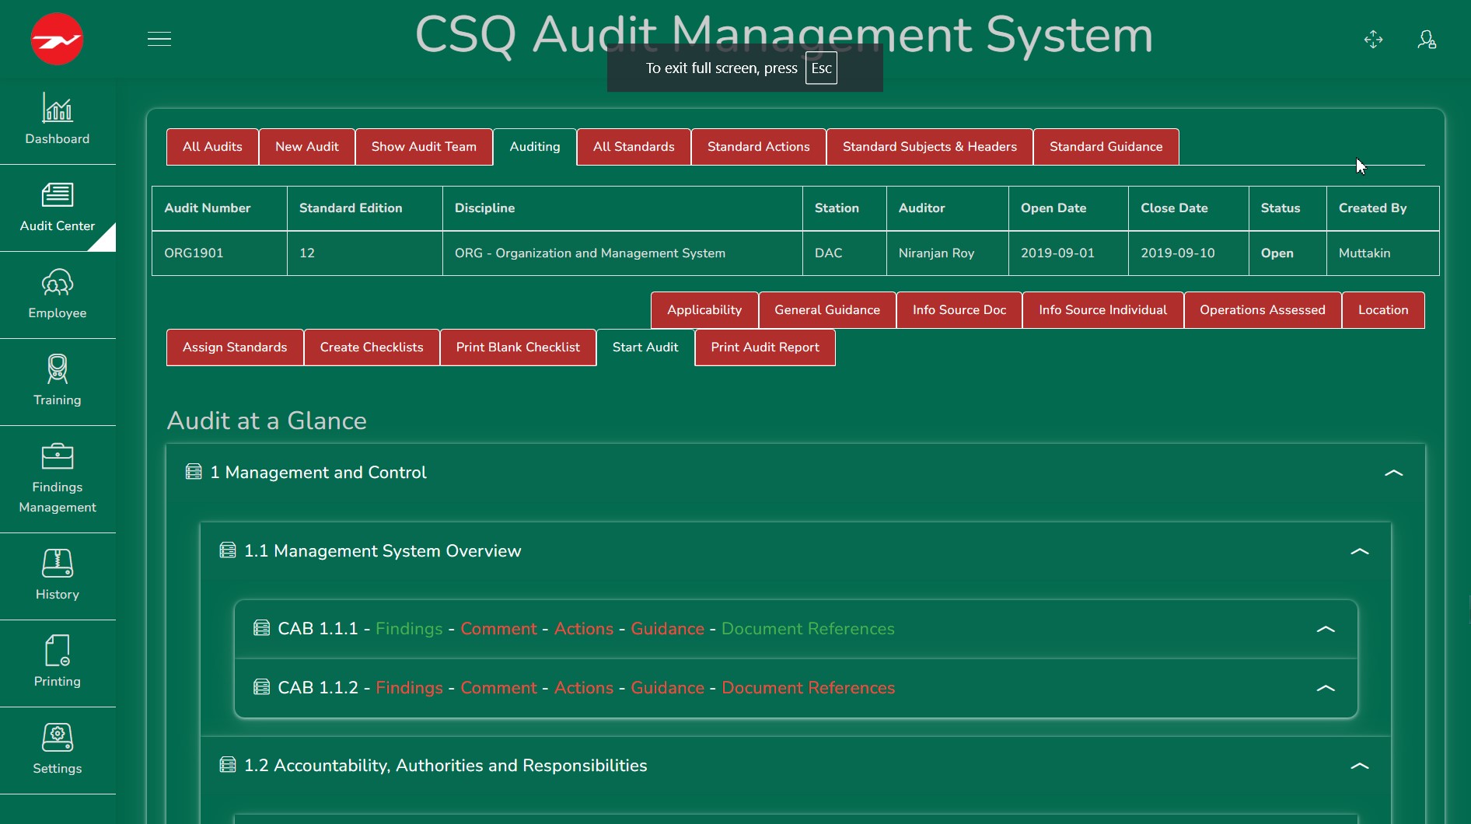The height and width of the screenshot is (824, 1471).
Task: Open Findings link for CAB 1.1.2
Action: (x=409, y=688)
